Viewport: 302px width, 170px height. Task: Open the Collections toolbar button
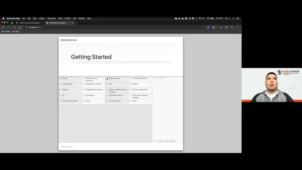[x=226, y=27]
